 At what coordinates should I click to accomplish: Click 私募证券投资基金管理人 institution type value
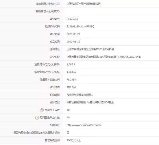click(x=80, y=95)
